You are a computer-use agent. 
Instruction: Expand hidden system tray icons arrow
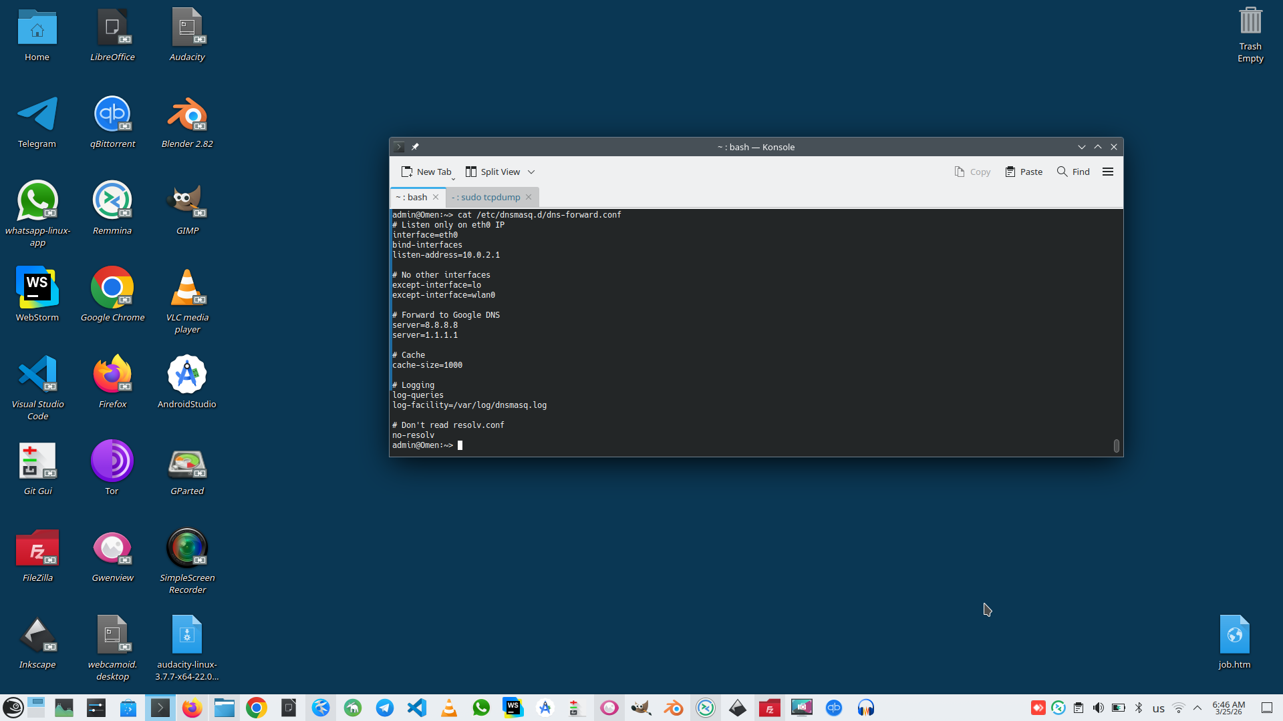click(1197, 708)
